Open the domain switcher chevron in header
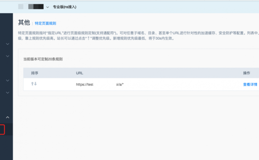Image resolution: width=259 pixels, height=160 pixels. tap(48, 7)
